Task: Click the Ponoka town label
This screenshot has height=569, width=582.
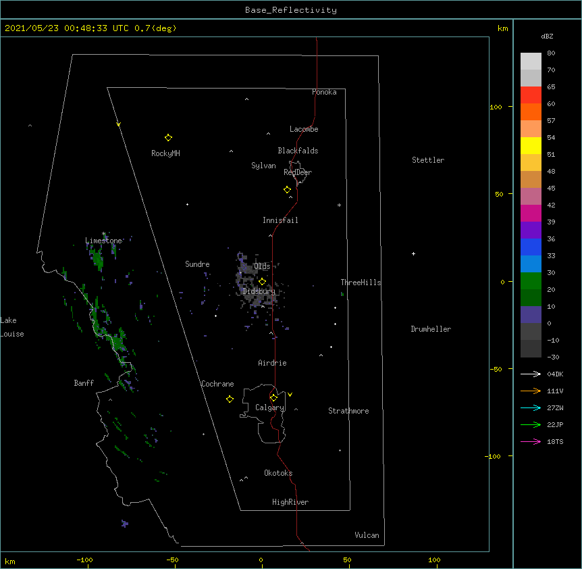Action: tap(324, 92)
